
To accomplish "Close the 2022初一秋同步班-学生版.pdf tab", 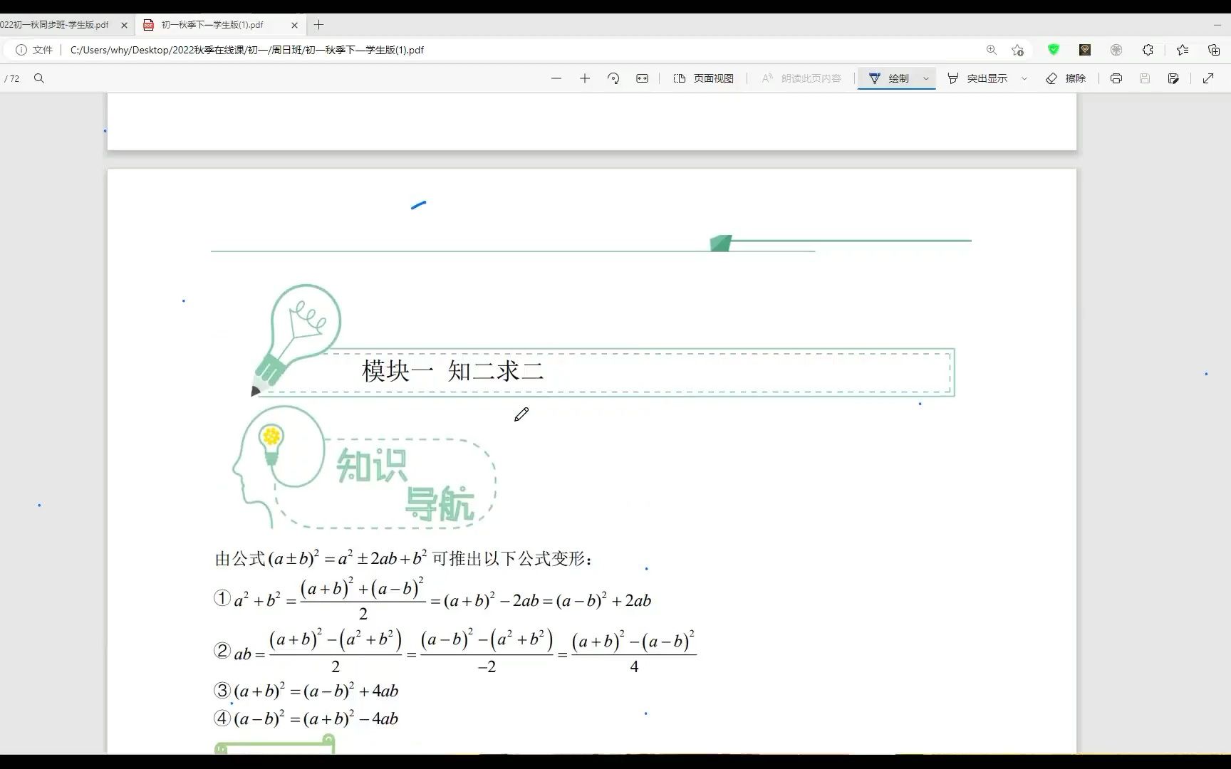I will [124, 25].
